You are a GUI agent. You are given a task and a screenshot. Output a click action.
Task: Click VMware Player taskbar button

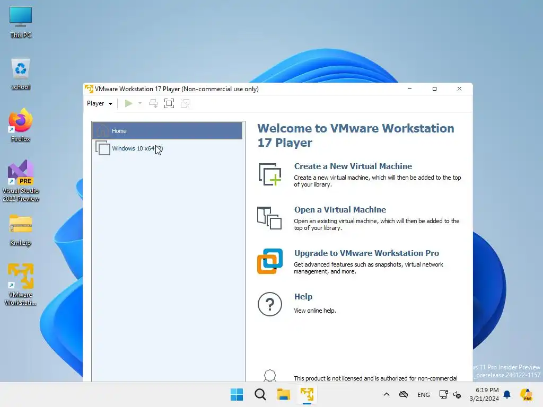[x=307, y=394]
